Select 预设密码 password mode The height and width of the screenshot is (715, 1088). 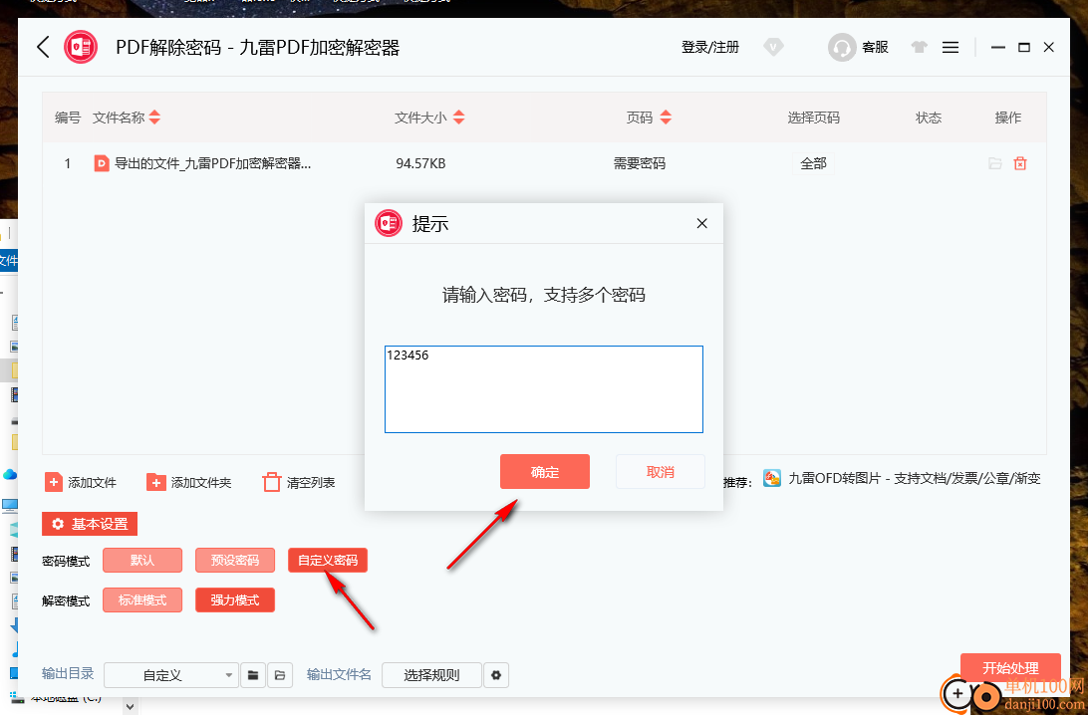point(235,561)
